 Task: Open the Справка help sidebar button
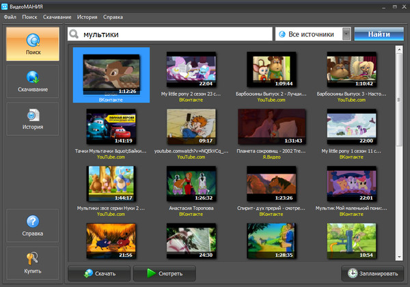tap(33, 225)
